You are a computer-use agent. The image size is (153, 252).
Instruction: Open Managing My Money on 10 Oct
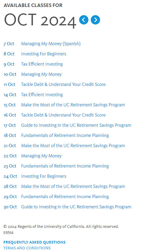pos(41,74)
